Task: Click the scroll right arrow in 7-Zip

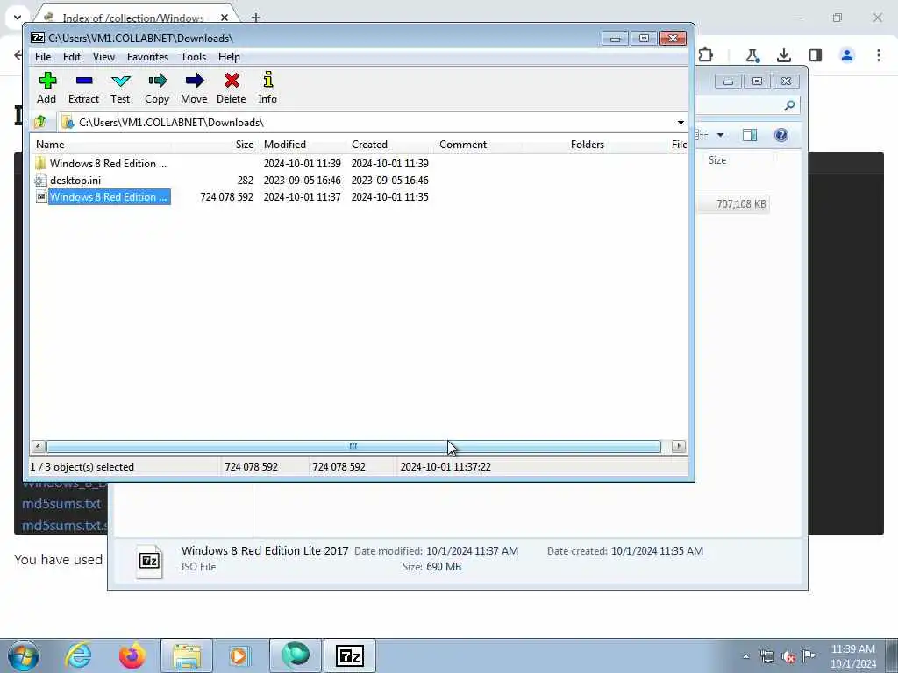Action: click(x=679, y=446)
